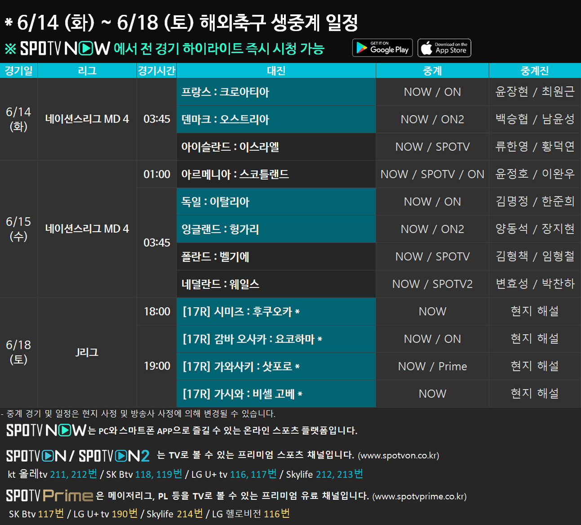Select the 폴란드 : 벨기에 match row
Image resolution: width=581 pixels, height=525 pixels.
(x=276, y=256)
